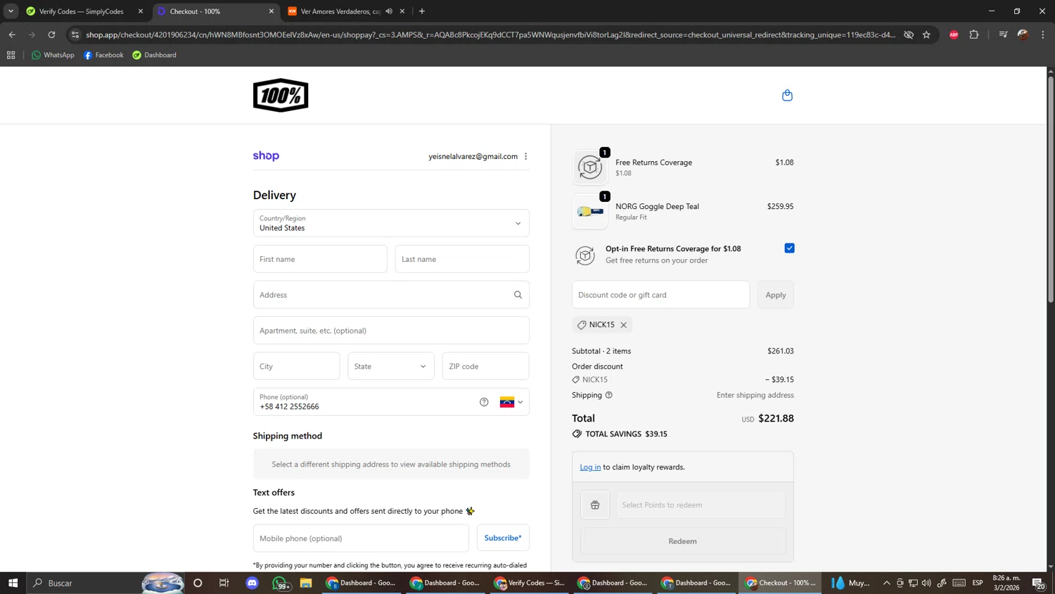Click the browser address bar URL
Viewport: 1055px width, 594px height.
click(490, 34)
